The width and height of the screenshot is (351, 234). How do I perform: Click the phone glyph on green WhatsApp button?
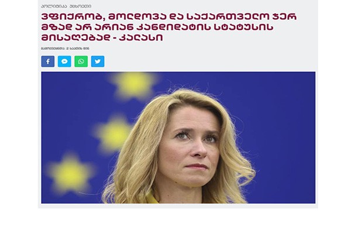coord(81,61)
